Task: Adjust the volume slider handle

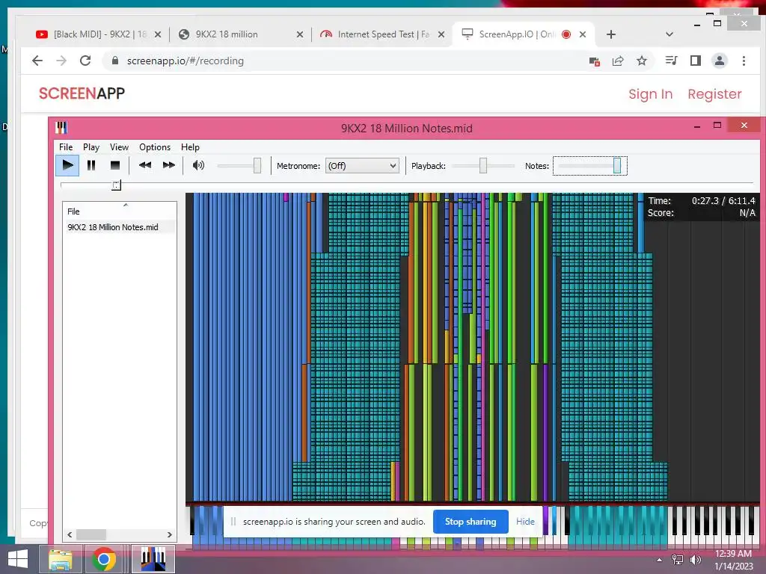Action: point(257,165)
